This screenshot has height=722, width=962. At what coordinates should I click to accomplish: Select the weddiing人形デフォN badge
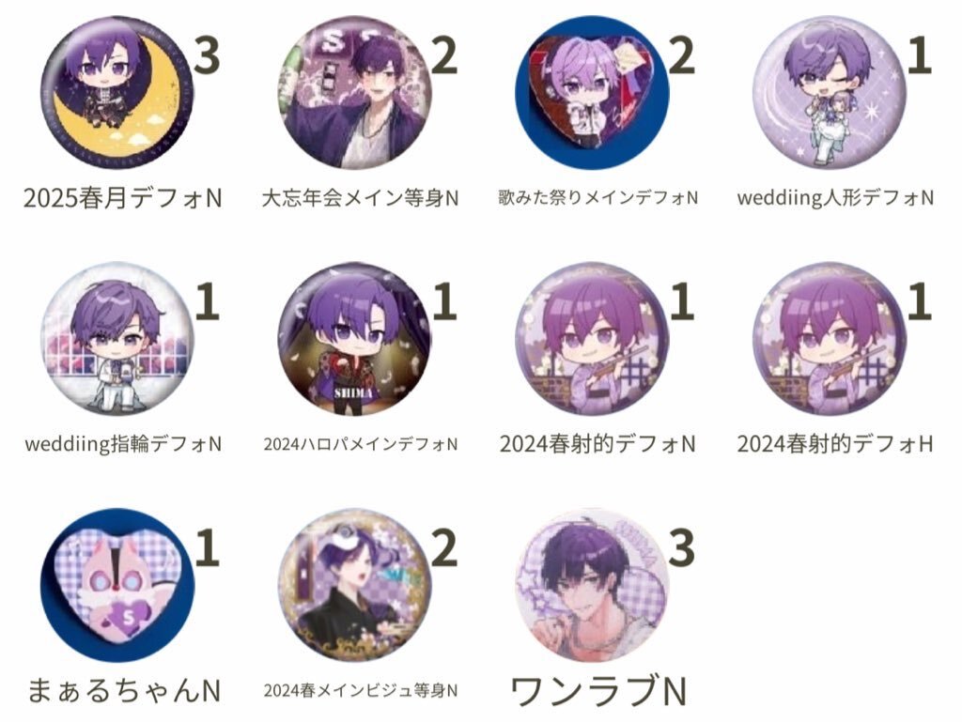(830, 92)
